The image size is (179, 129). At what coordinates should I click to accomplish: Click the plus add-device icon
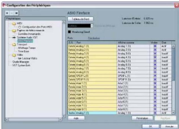pyautogui.click(x=7, y=13)
